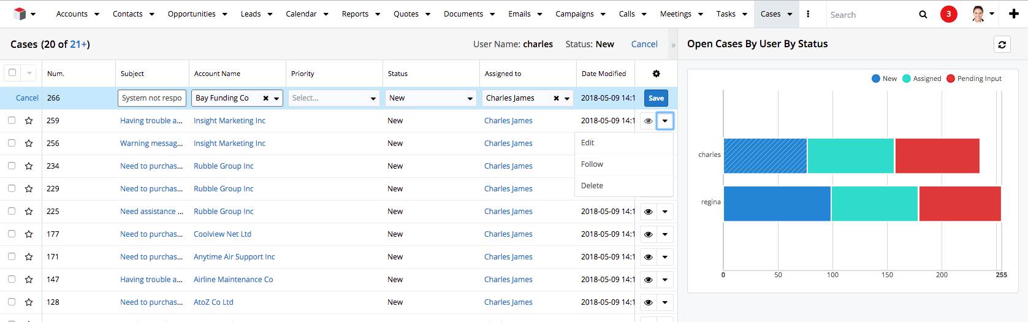Favorite case 234 with star

(x=29, y=166)
